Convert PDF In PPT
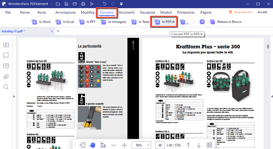This screenshot has width=273, height=149. [x=87, y=22]
